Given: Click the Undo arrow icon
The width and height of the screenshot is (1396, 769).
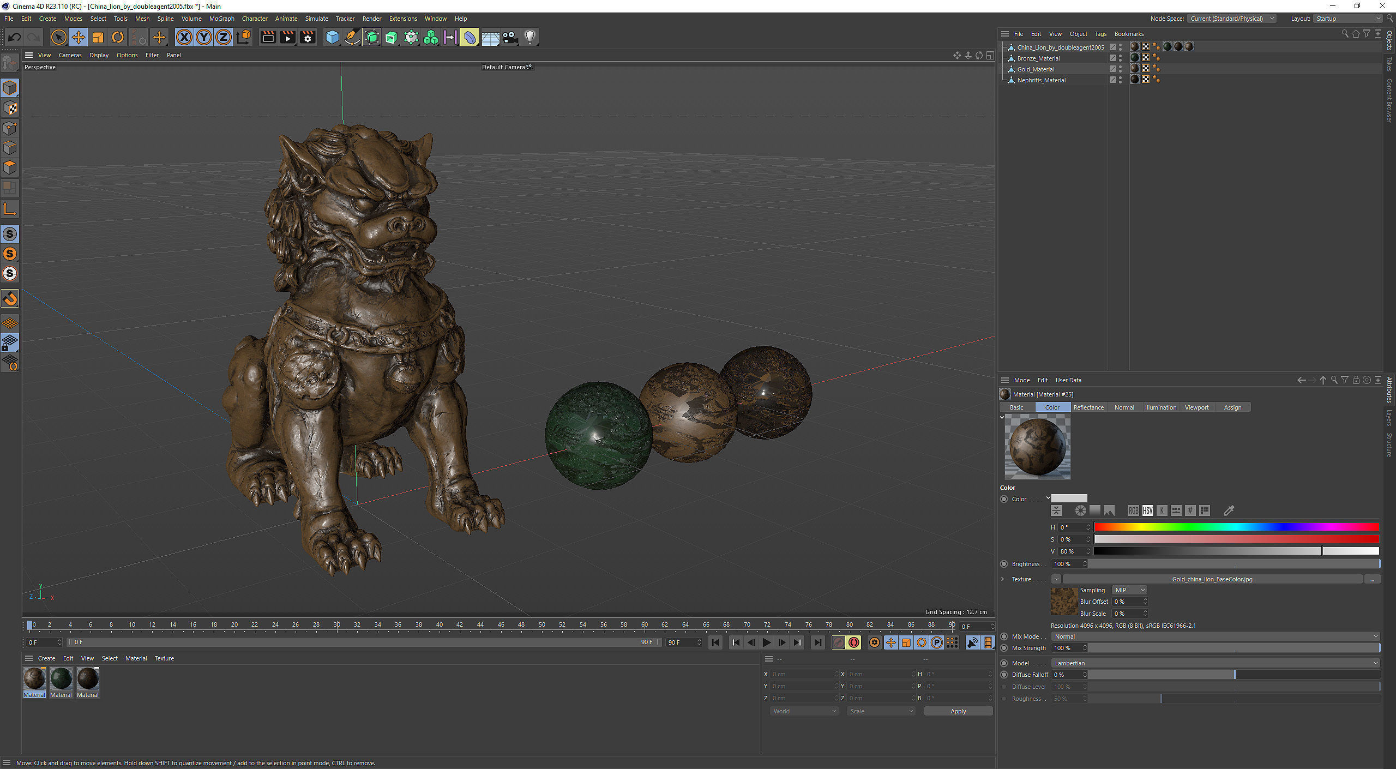Looking at the screenshot, I should coord(15,37).
